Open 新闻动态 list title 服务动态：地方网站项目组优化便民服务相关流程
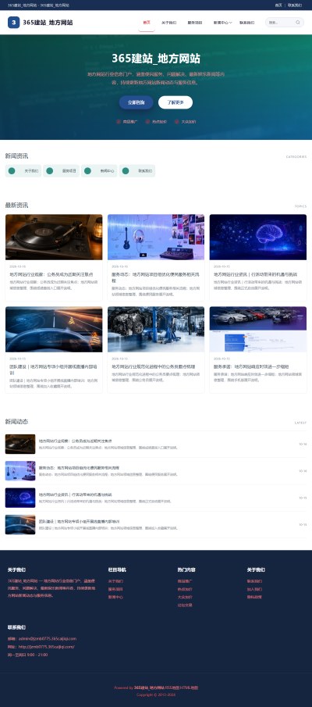Viewport: 312px width, 707px height. point(79,468)
